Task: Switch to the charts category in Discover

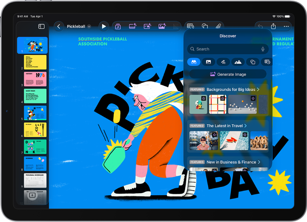Action: [x=267, y=62]
